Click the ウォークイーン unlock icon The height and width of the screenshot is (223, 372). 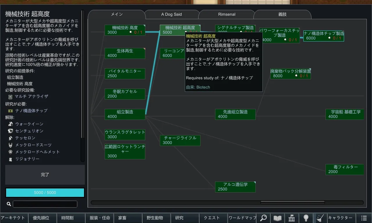[10, 124]
